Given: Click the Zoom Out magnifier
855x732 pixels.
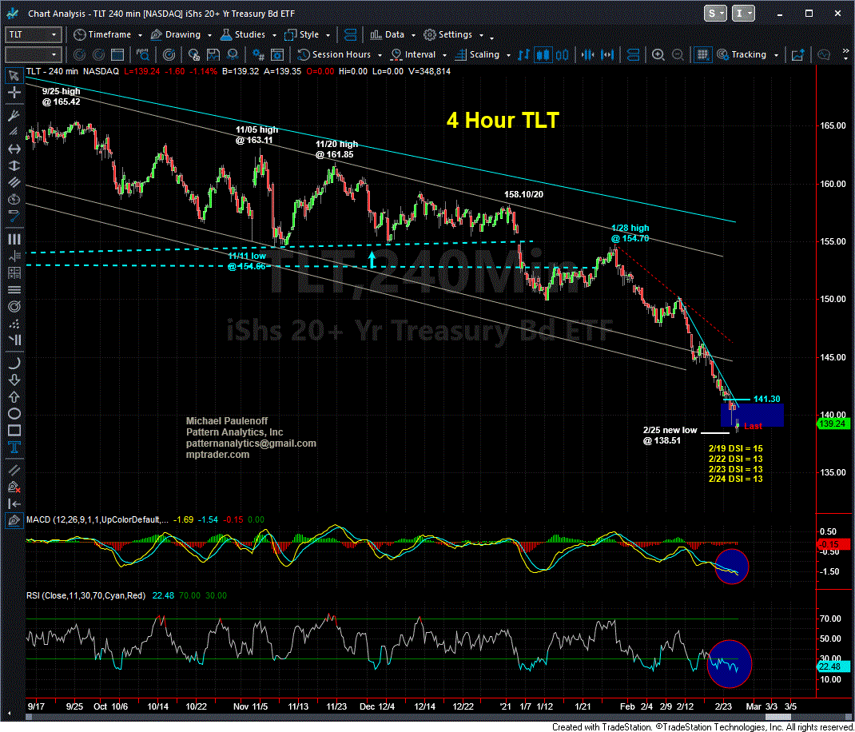Looking at the screenshot, I should (x=678, y=54).
